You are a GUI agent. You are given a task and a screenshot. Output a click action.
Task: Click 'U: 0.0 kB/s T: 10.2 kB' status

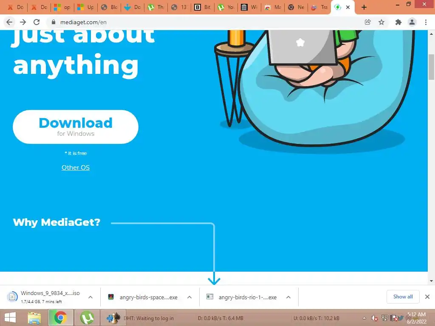[316, 318]
